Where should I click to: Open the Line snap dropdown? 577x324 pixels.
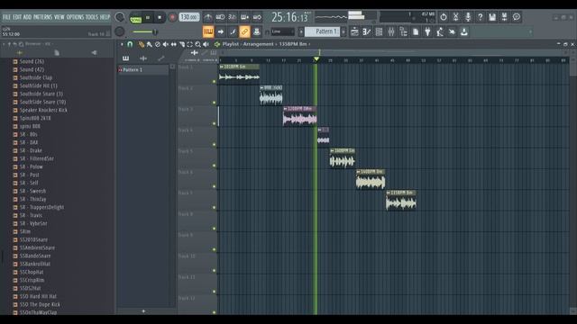coord(282,32)
